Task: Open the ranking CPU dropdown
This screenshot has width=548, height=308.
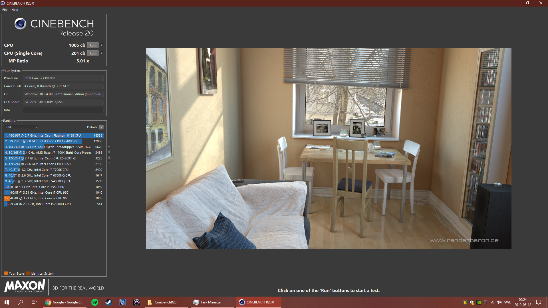Action: (x=22, y=127)
